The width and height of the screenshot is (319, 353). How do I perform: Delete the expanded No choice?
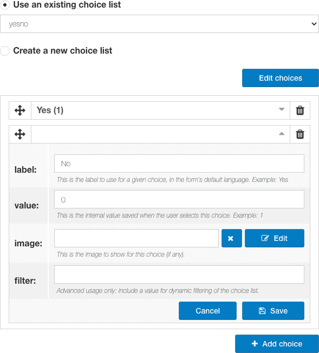click(300, 134)
